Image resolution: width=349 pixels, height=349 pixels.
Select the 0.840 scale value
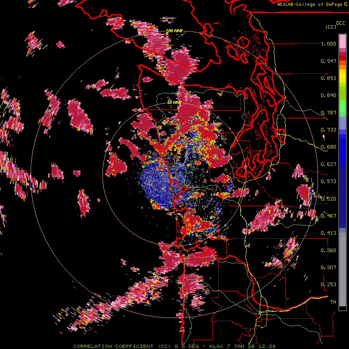[x=328, y=95]
